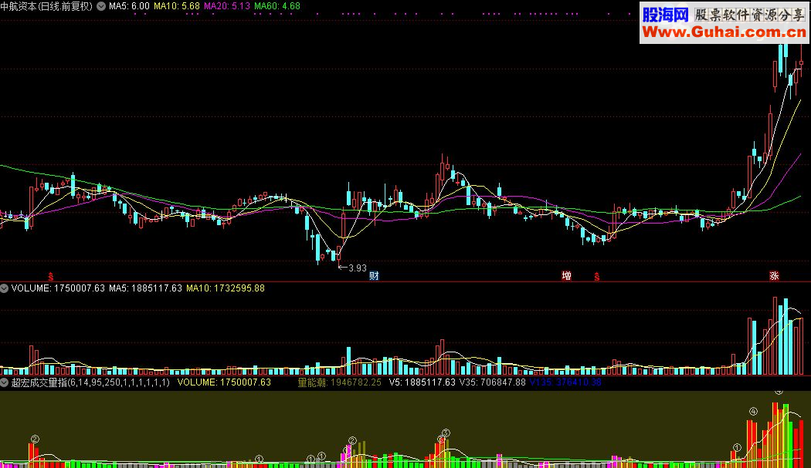This screenshot has height=468, width=811.
Task: Click the V135: 376410.38 value
Action: [565, 382]
